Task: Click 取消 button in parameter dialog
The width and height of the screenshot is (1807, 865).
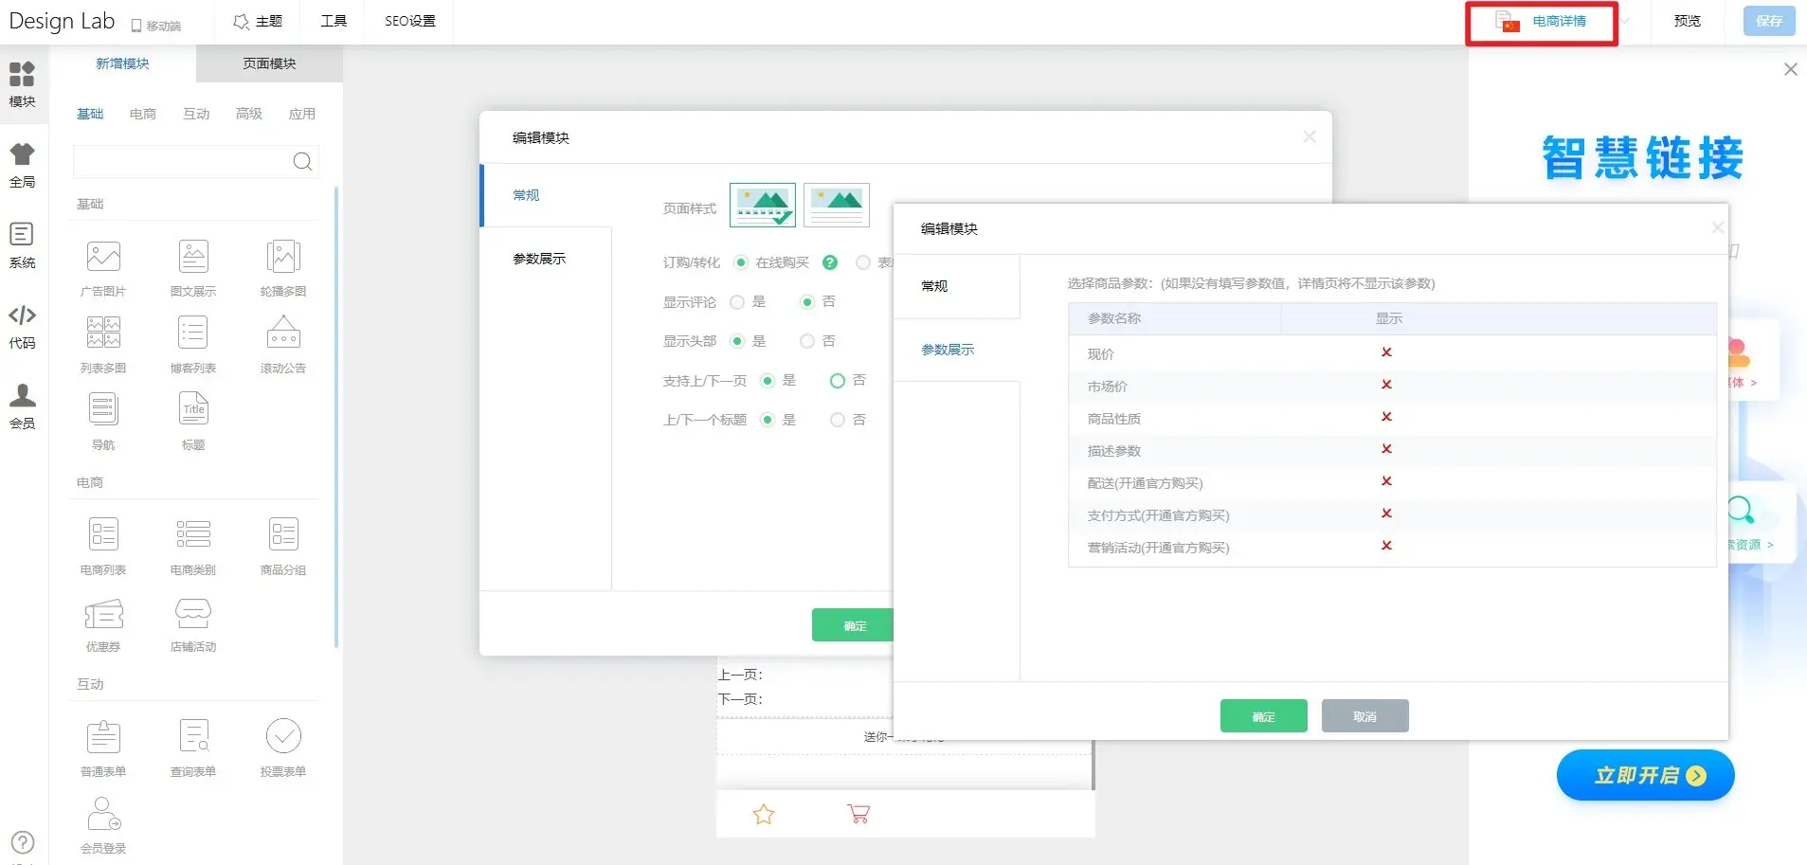Action: click(1364, 716)
